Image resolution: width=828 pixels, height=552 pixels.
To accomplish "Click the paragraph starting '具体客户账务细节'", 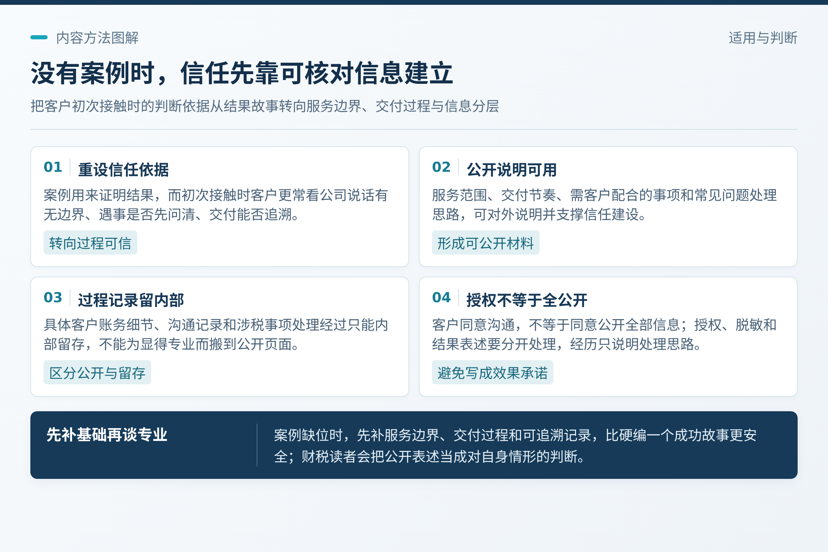I will [x=216, y=334].
